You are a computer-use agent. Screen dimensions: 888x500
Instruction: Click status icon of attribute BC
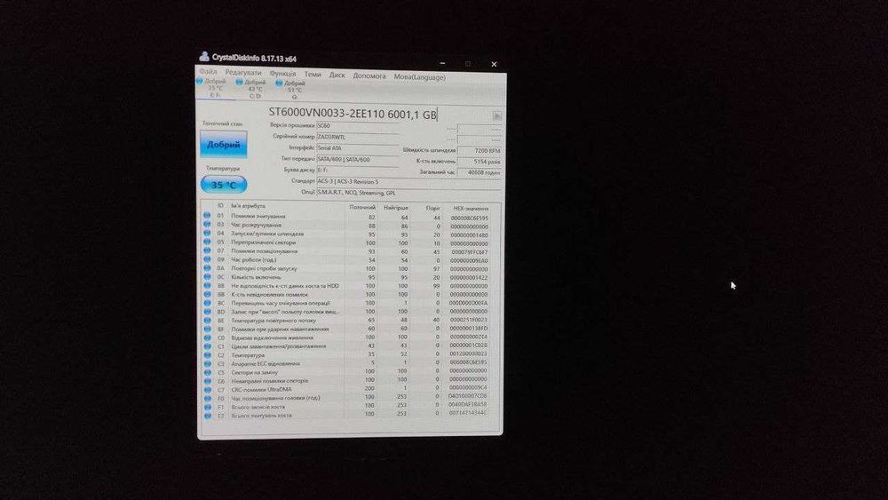point(207,303)
